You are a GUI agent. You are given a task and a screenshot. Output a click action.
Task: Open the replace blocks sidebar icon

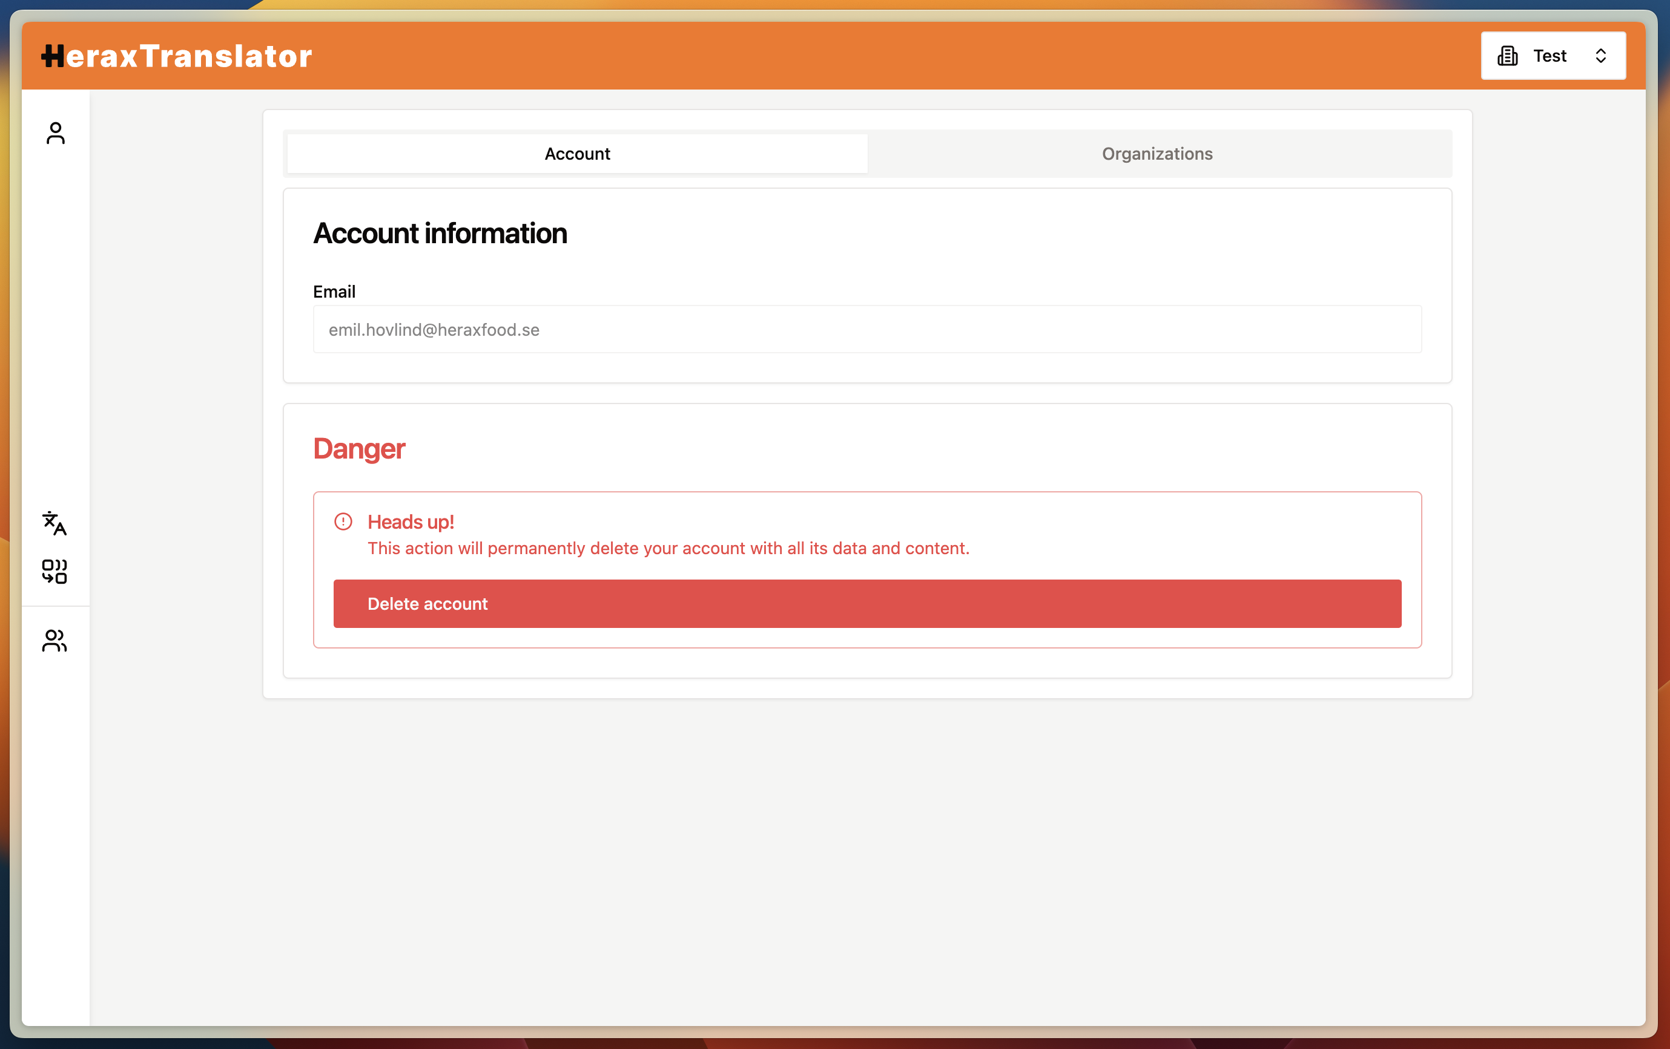(54, 572)
